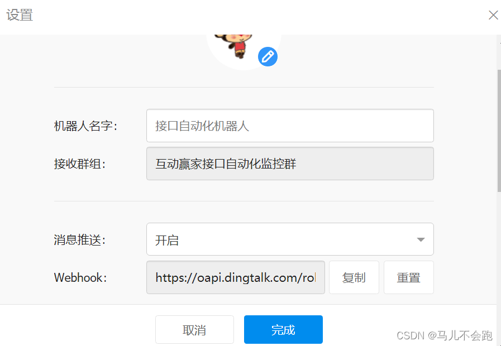Click the 消息推送 label

(x=80, y=240)
